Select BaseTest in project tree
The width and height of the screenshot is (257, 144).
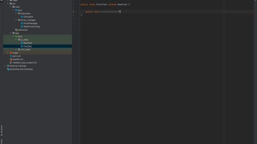click(x=28, y=43)
